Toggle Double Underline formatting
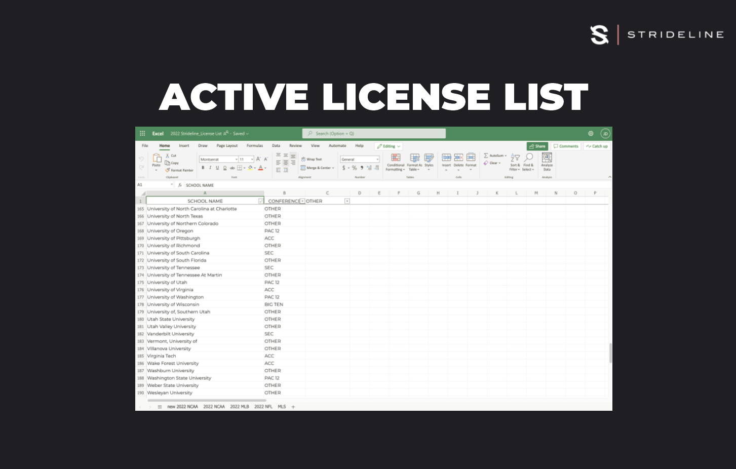The height and width of the screenshot is (469, 736). [x=225, y=168]
